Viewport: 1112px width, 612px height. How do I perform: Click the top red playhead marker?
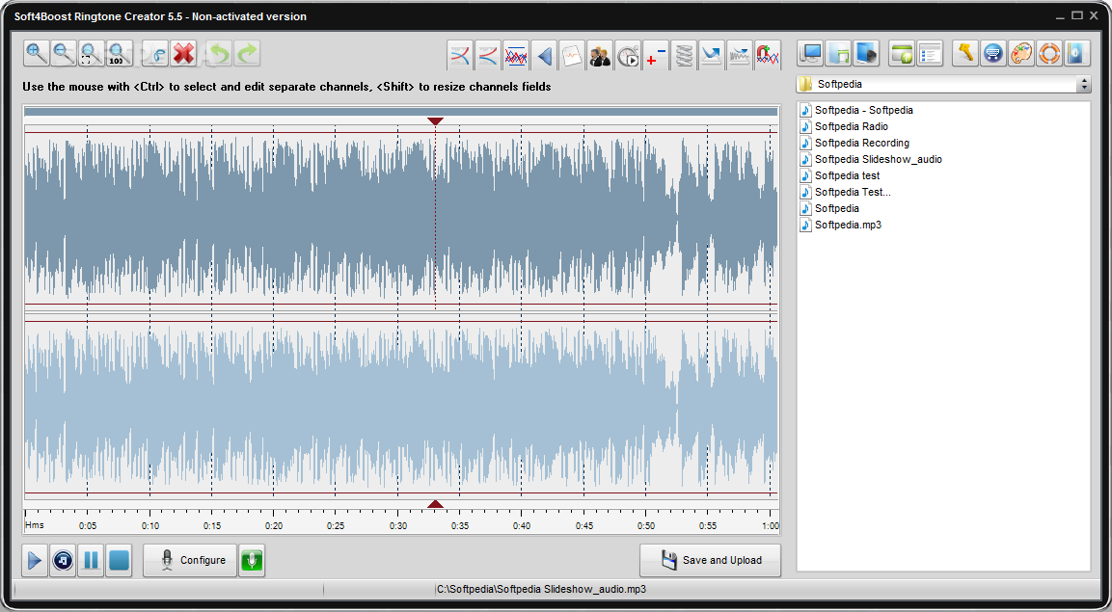(x=435, y=121)
